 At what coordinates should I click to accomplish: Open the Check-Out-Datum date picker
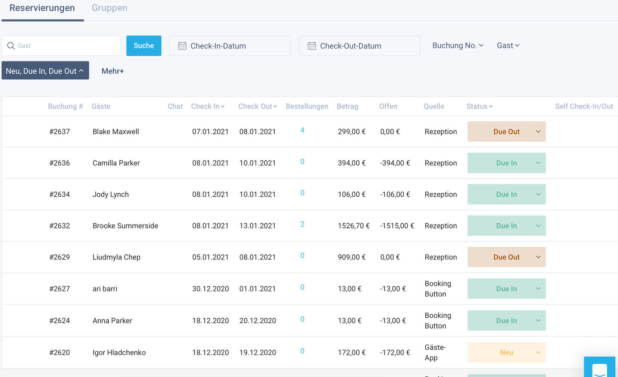tap(360, 46)
